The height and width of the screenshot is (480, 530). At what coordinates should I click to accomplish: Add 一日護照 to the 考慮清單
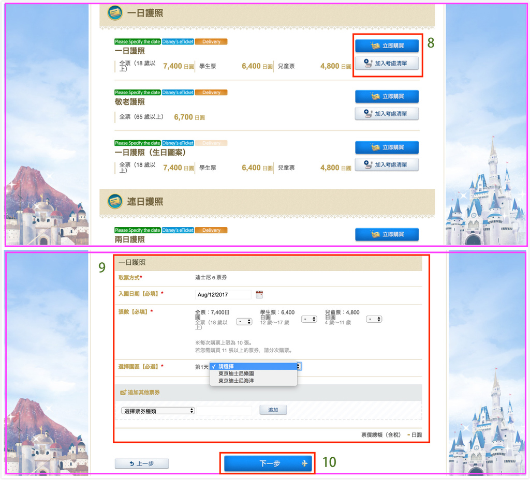pyautogui.click(x=387, y=63)
